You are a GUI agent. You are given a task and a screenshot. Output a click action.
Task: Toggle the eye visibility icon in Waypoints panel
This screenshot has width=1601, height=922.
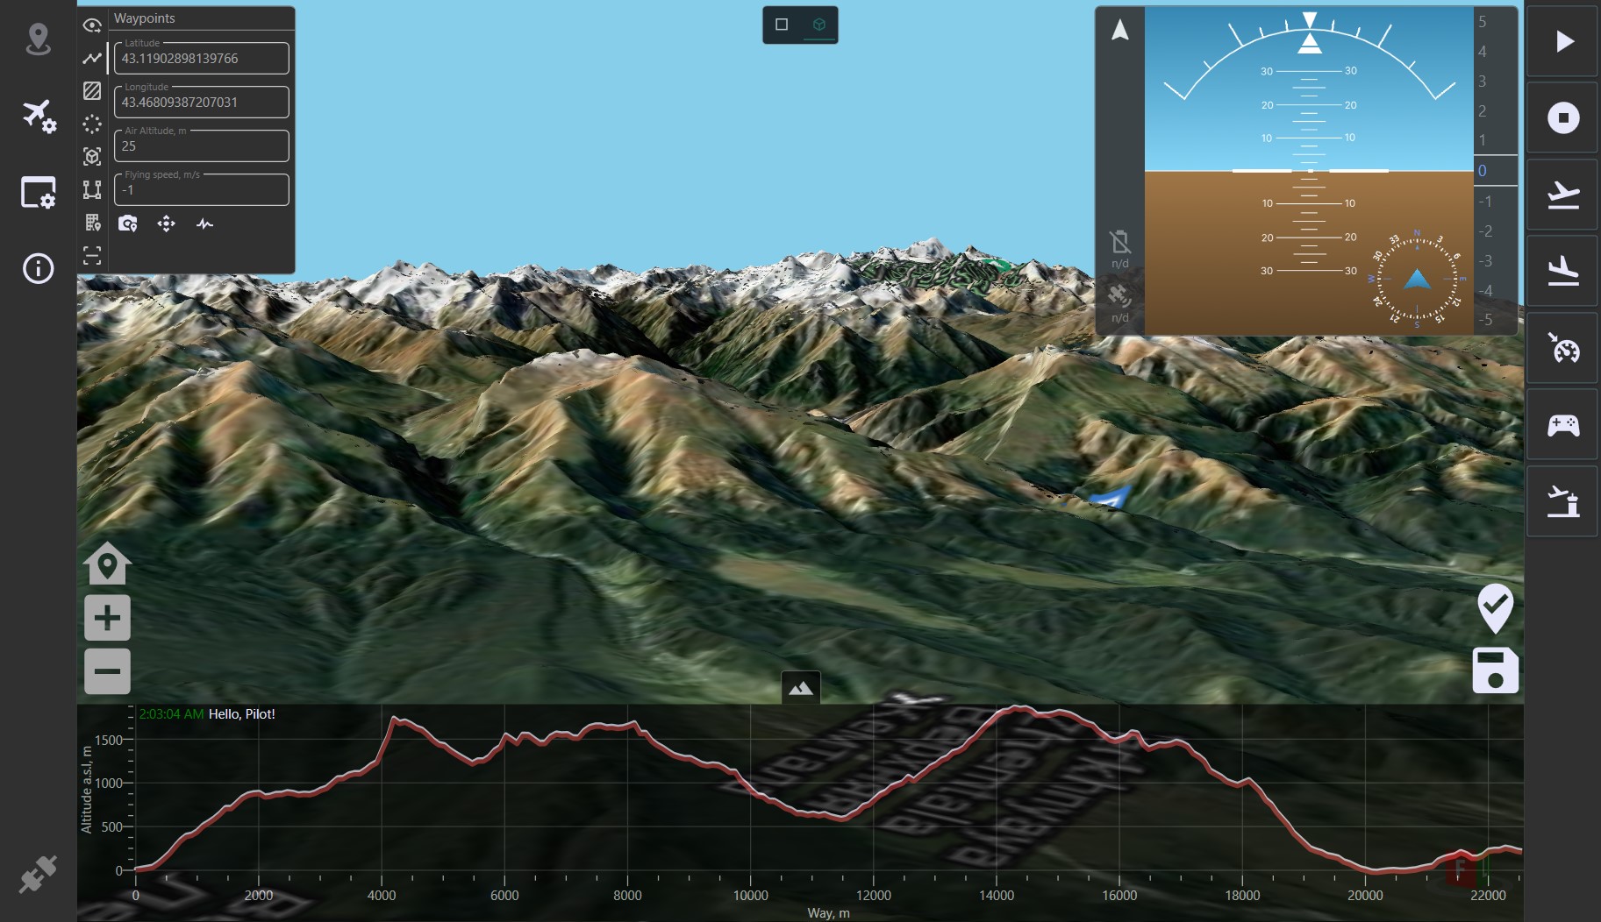[x=92, y=25]
